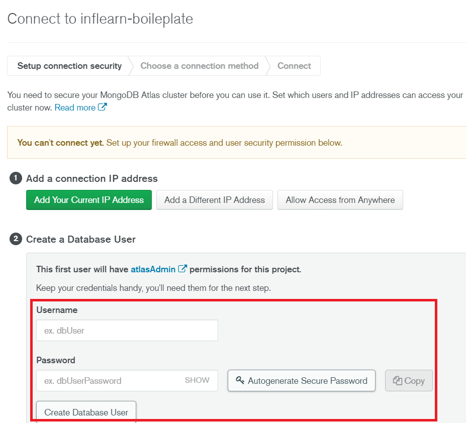Click the step 1 number badge
This screenshot has height=423, width=466.
[16, 178]
